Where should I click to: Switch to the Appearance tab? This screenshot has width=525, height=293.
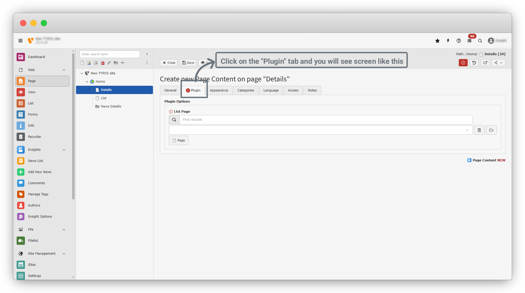pyautogui.click(x=219, y=90)
